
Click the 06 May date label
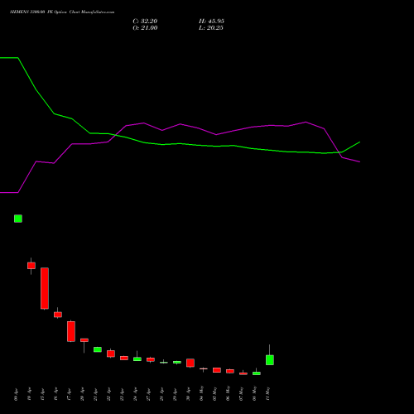(x=228, y=393)
